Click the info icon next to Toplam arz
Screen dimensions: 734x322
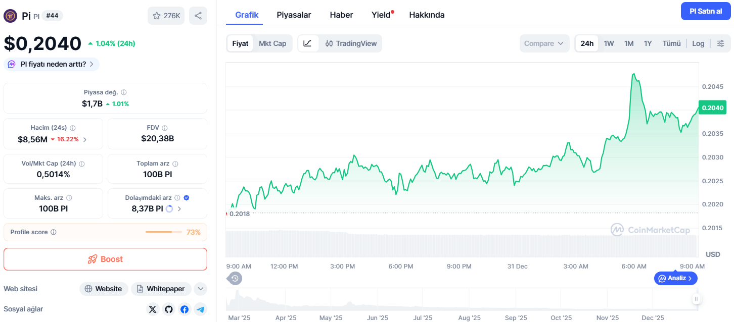[175, 164]
